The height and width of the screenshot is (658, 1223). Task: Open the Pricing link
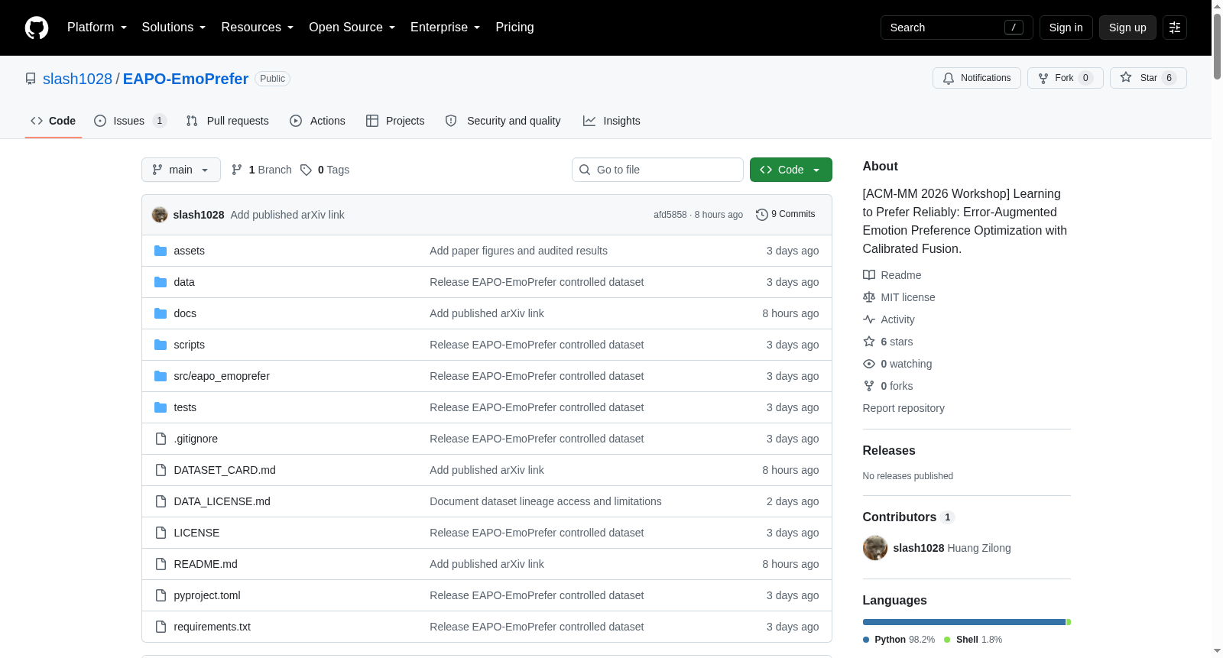pos(514,28)
